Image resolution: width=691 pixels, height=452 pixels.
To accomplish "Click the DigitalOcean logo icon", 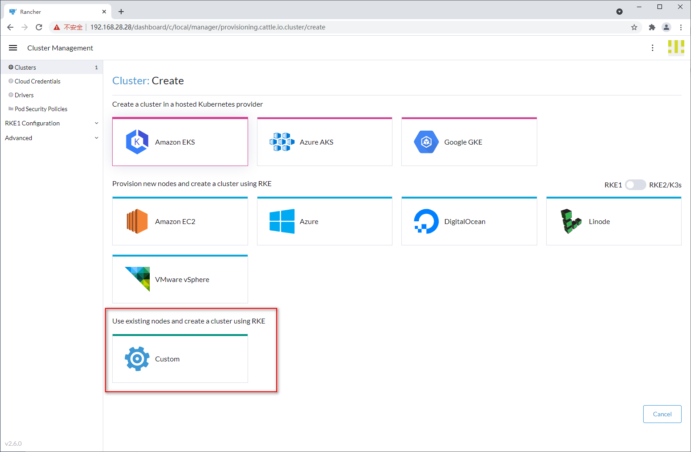I will point(426,221).
